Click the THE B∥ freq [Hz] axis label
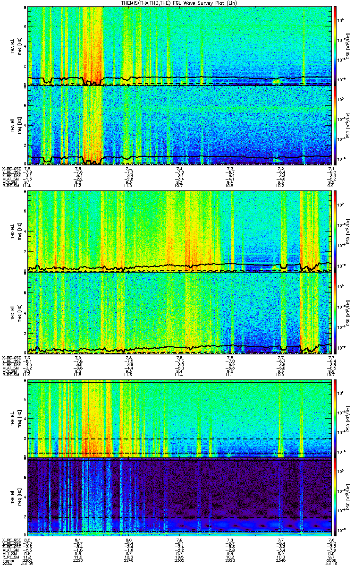 point(18,498)
